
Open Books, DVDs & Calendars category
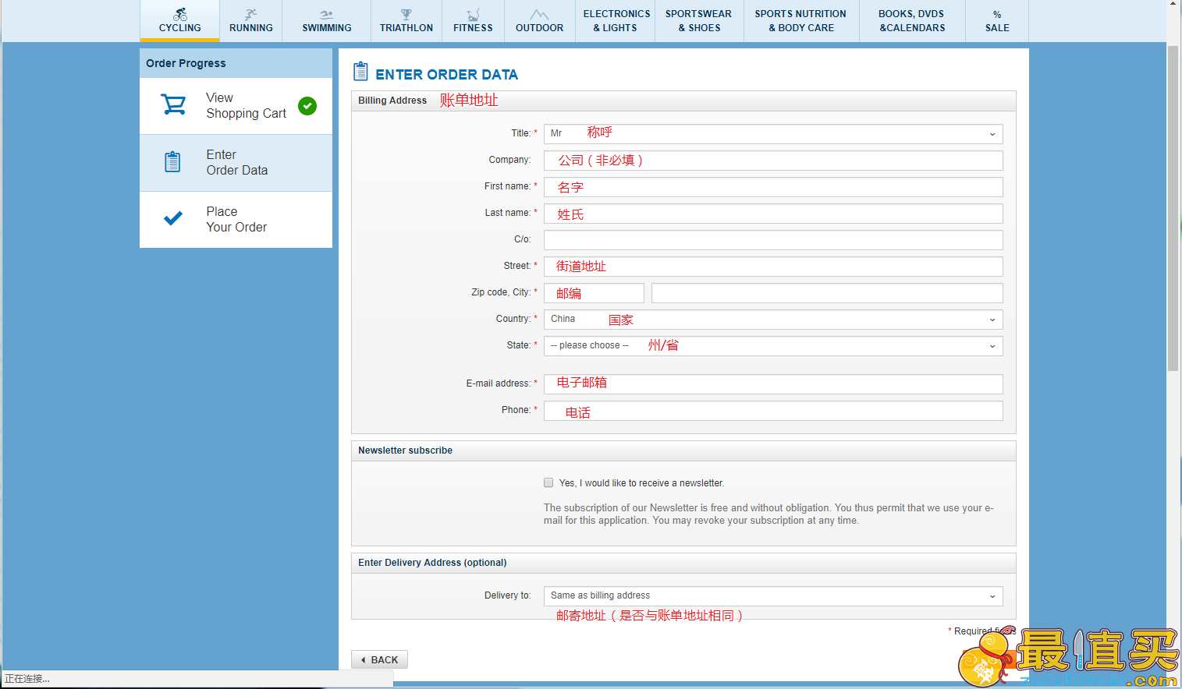[x=912, y=20]
